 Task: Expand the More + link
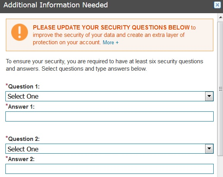pos(111,42)
